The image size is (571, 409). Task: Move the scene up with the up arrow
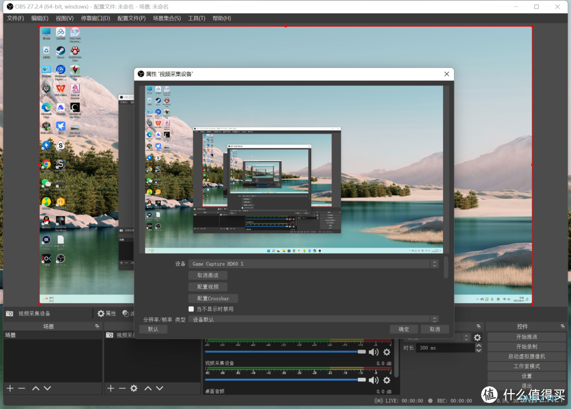[x=36, y=388]
